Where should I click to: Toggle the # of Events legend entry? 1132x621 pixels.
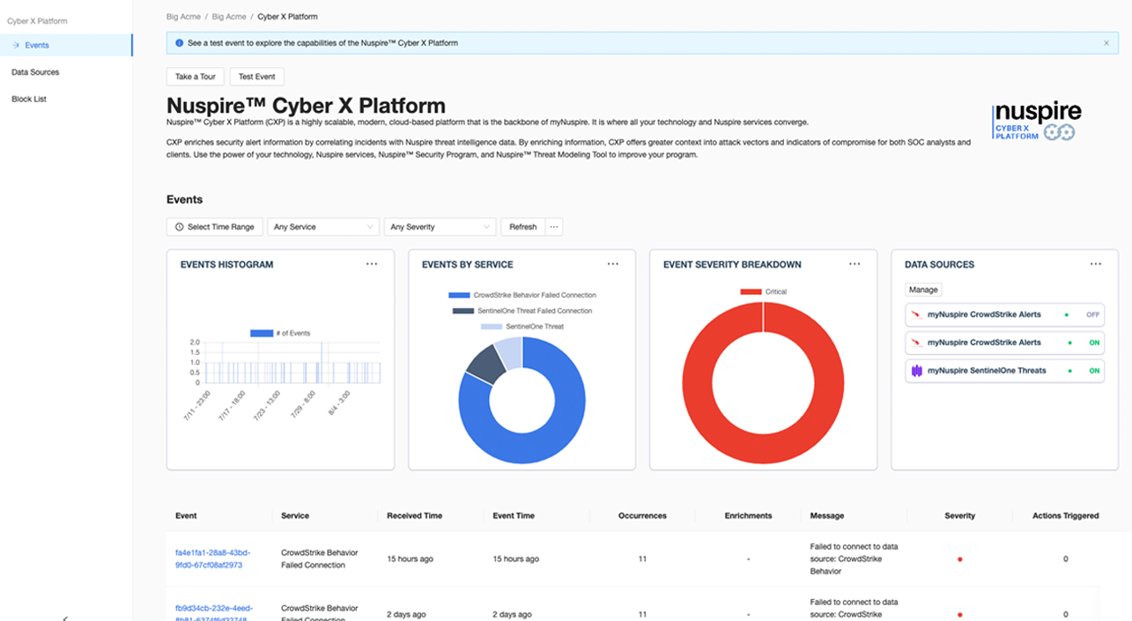(x=280, y=333)
